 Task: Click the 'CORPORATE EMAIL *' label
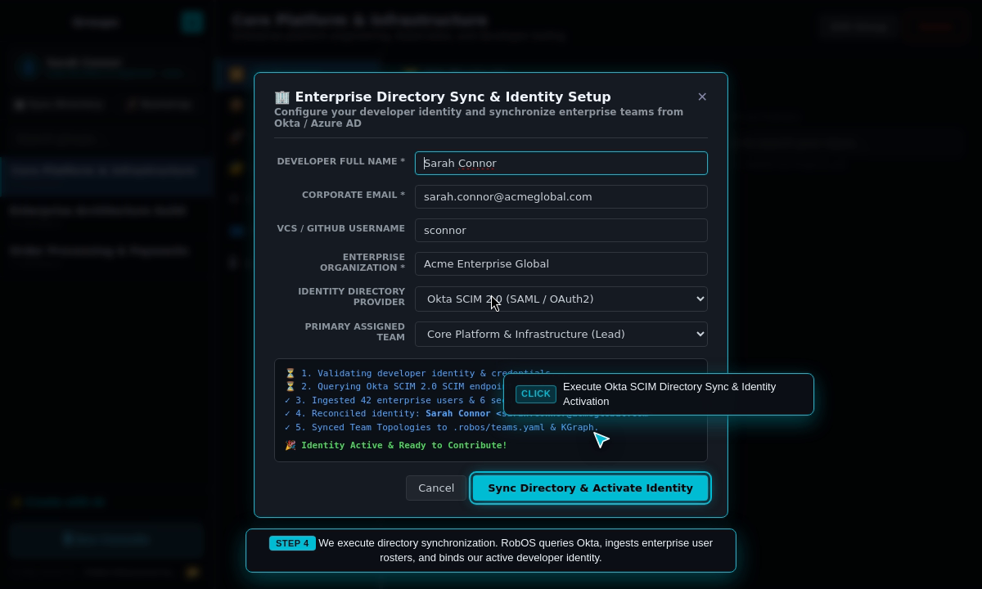(x=354, y=195)
